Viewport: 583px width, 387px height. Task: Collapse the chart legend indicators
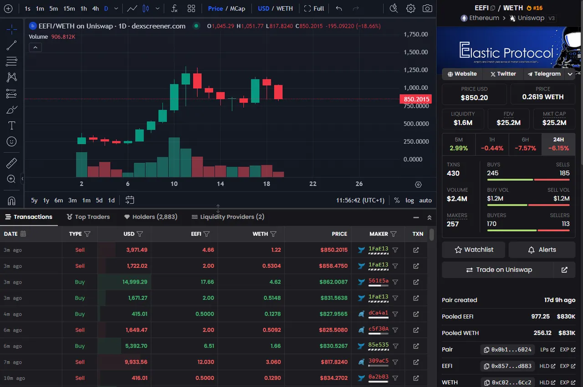pyautogui.click(x=35, y=47)
